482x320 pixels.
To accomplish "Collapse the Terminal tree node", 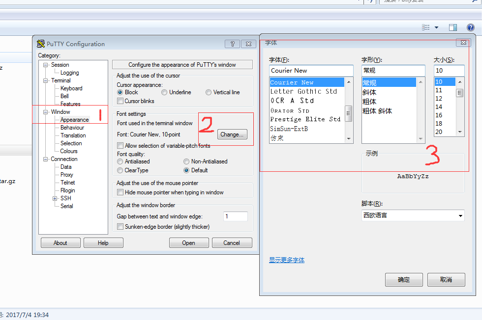I will coord(45,80).
